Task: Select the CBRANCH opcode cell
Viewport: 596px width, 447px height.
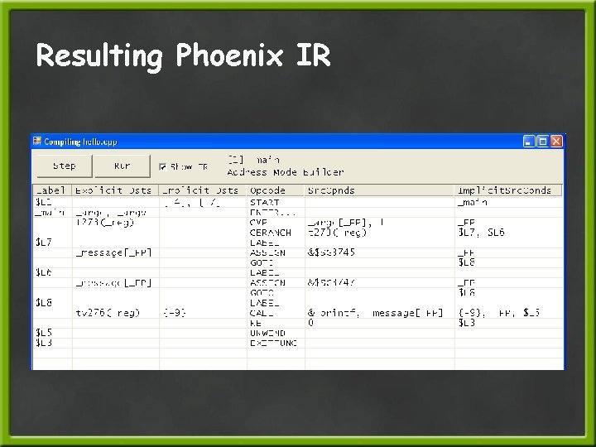Action: tap(276, 233)
